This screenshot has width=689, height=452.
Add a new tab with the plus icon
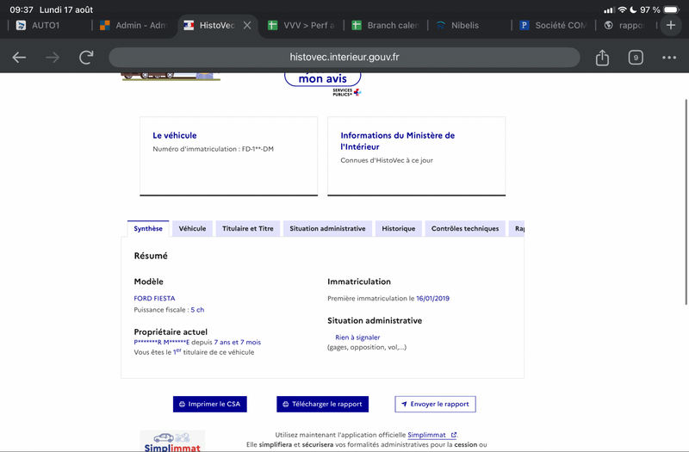coord(671,25)
